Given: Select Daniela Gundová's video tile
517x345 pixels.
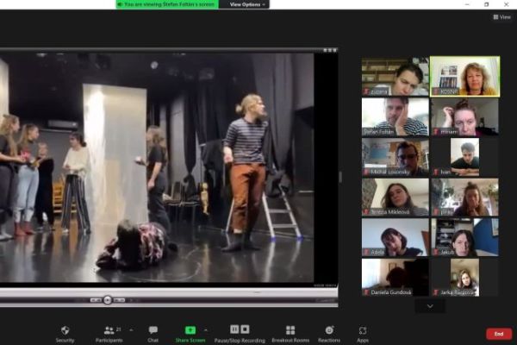Looking at the screenshot, I should click(x=395, y=278).
